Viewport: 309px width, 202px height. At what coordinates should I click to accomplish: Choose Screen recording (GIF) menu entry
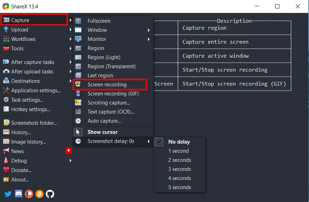click(113, 94)
